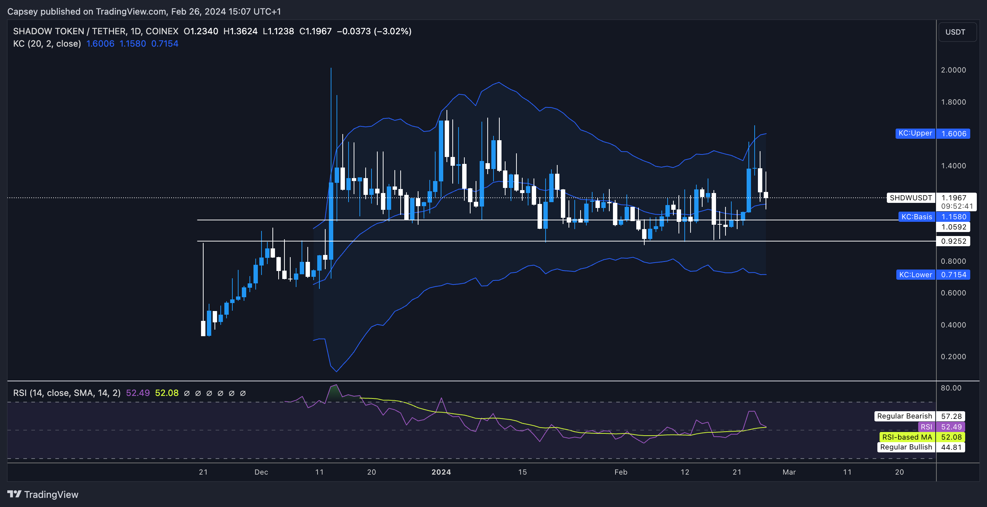This screenshot has width=987, height=507.
Task: Click the KC:Upper price label tag
Action: coord(915,133)
